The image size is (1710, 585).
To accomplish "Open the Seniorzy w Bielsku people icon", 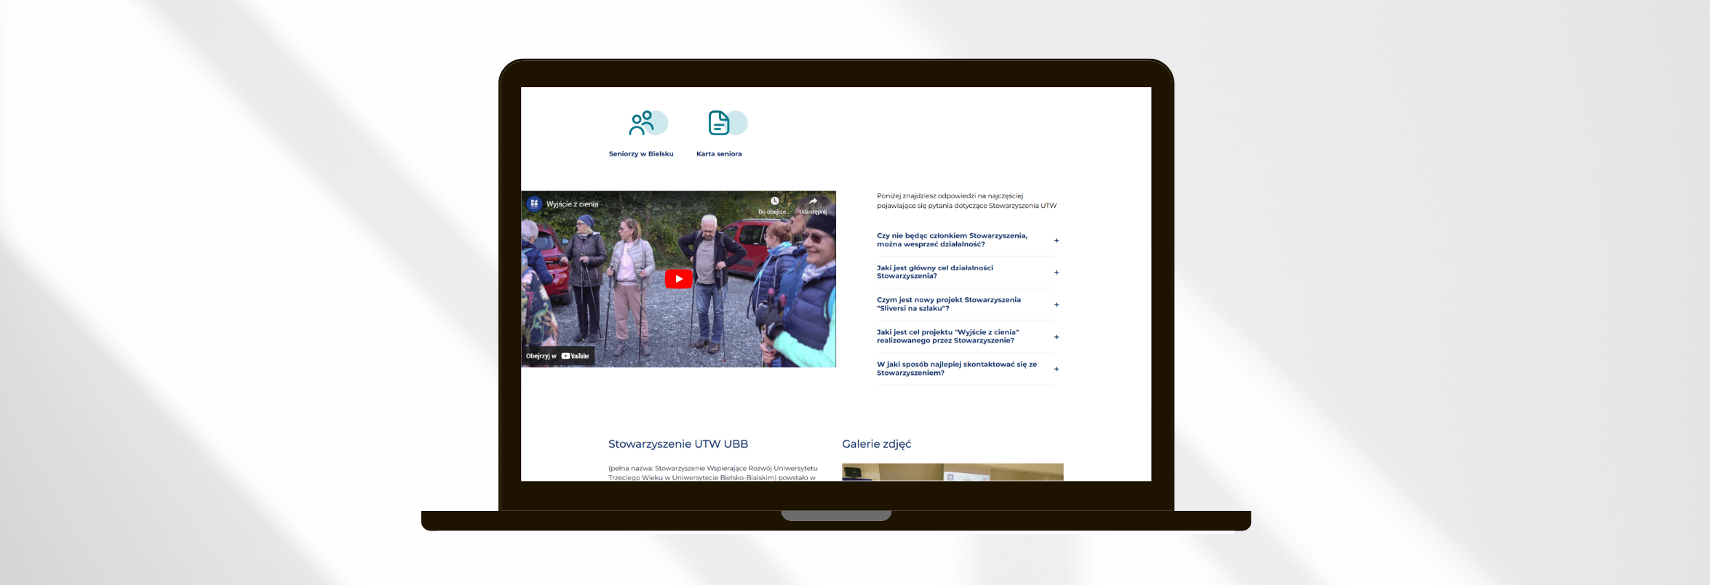I will [647, 123].
